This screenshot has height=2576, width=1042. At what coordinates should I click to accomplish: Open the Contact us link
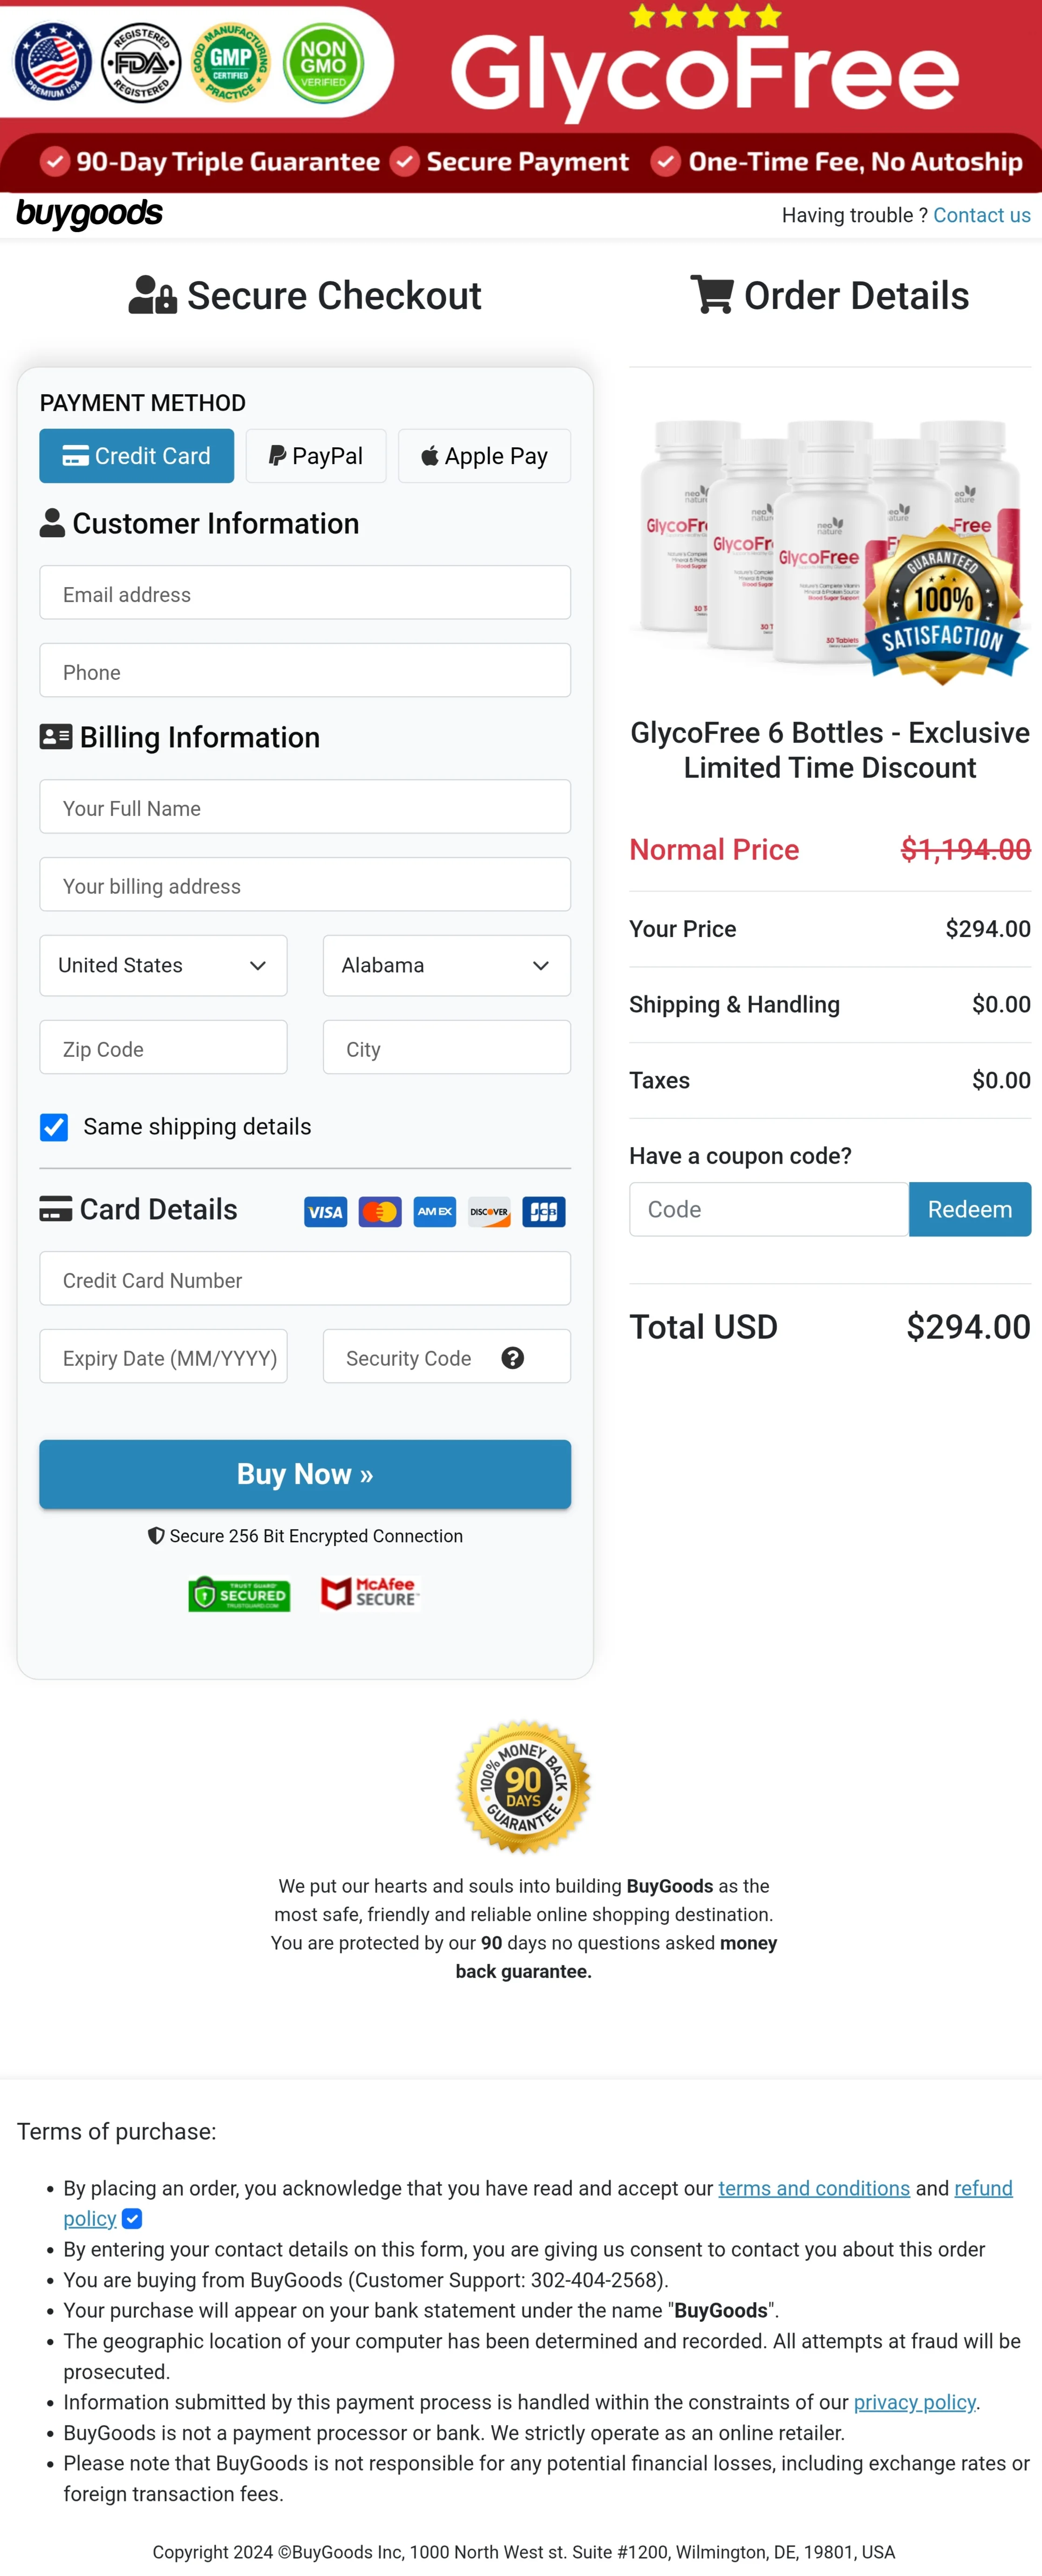click(x=981, y=214)
